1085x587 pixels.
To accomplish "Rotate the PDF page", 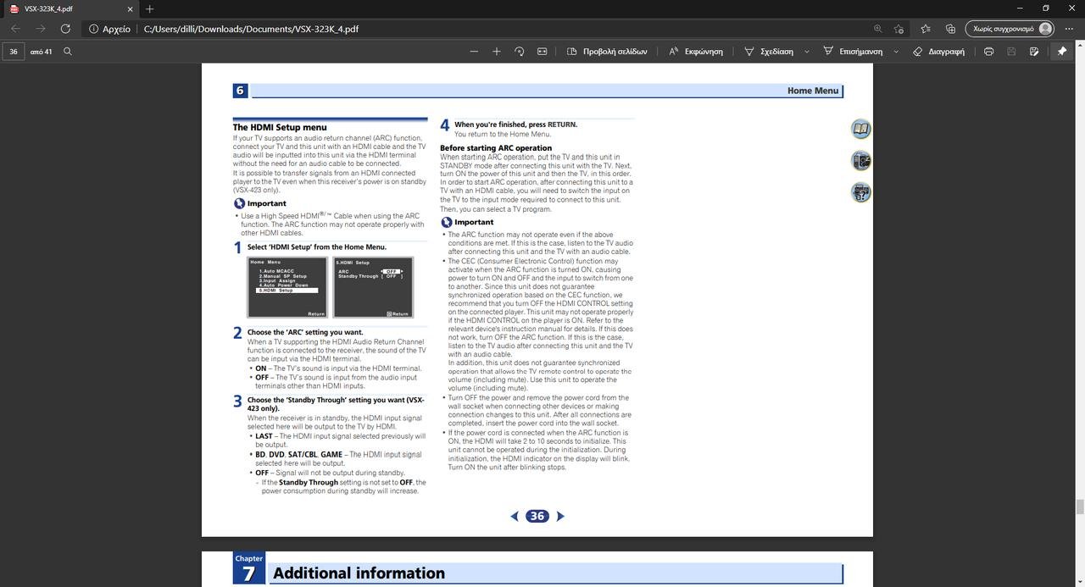I will pos(520,52).
